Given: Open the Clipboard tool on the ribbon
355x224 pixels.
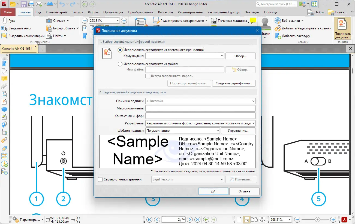Looking at the screenshot, I should 61,28.
